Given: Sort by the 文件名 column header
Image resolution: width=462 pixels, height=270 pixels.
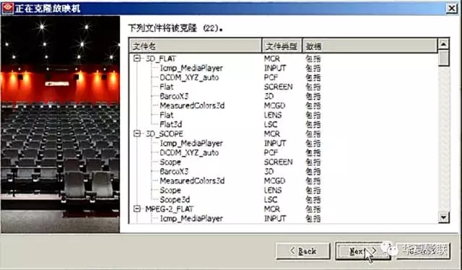Looking at the screenshot, I should [196, 46].
